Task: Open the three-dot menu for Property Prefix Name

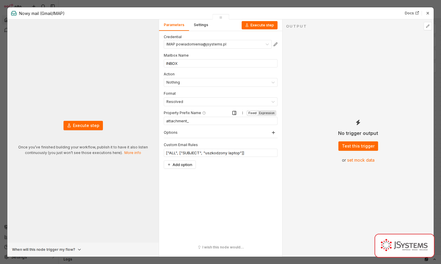Action: (243, 113)
